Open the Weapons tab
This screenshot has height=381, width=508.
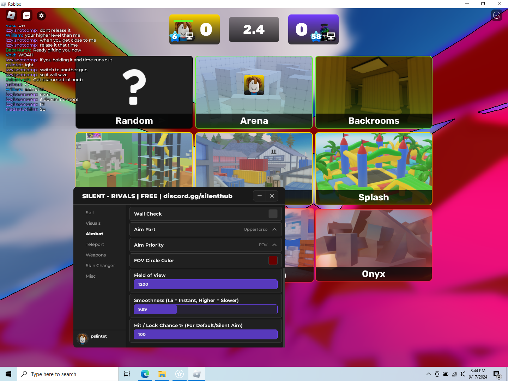coord(96,255)
